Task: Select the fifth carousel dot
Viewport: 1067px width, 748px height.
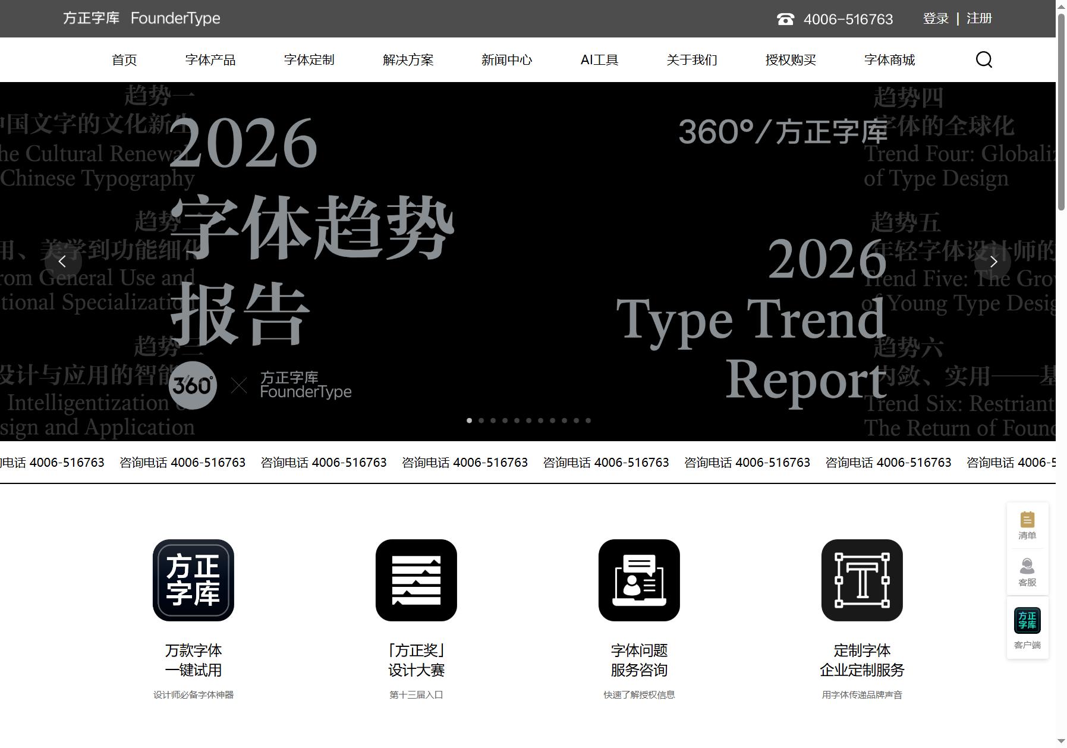Action: (x=517, y=420)
